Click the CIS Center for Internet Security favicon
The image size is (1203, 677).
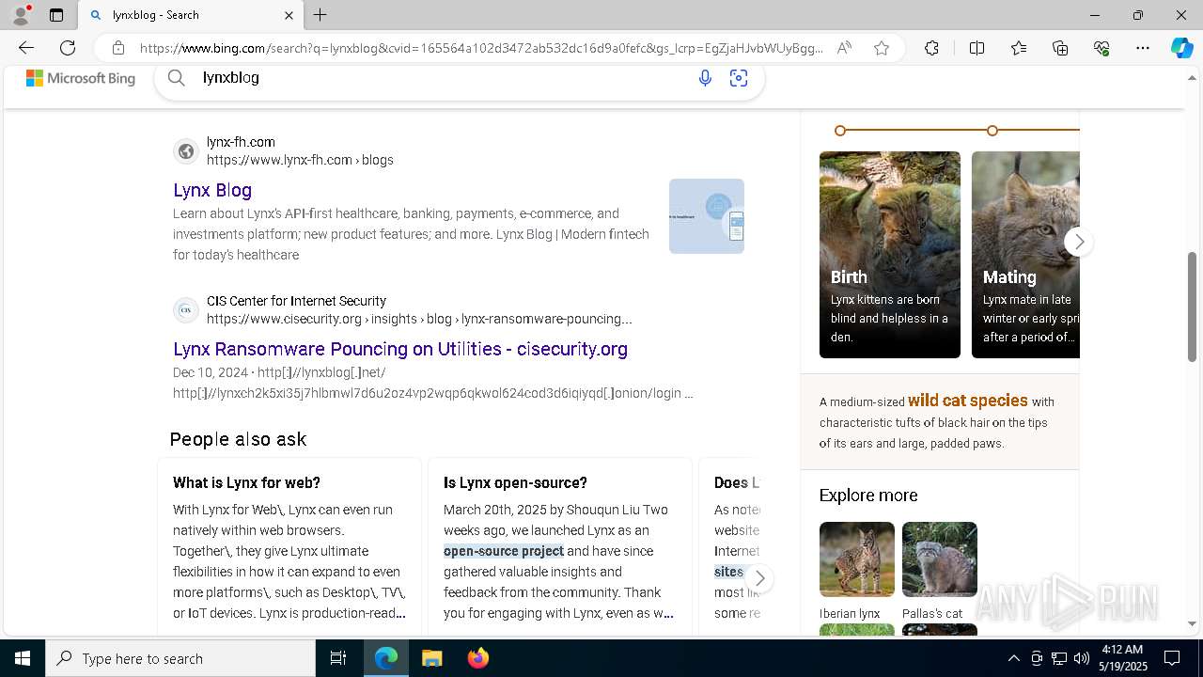pos(186,310)
